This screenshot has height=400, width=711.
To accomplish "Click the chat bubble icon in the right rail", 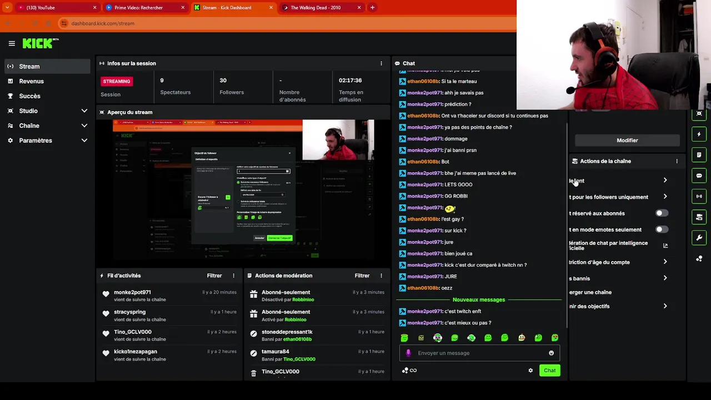I will pos(699,176).
